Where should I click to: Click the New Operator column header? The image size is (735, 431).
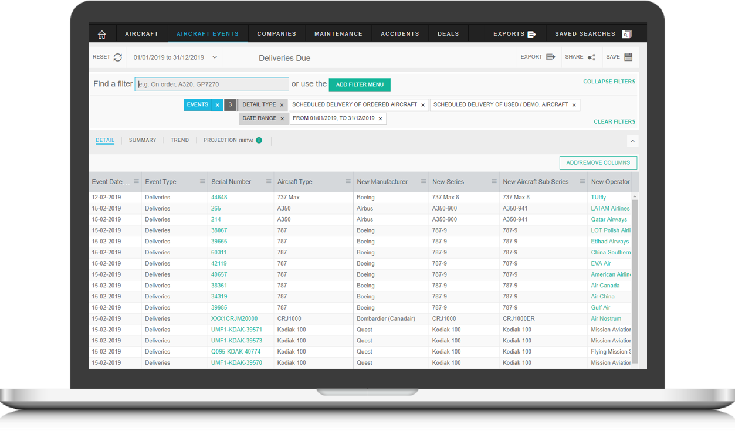tap(610, 182)
